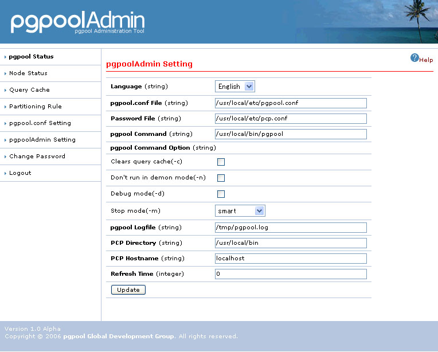Image resolution: width=438 pixels, height=352 pixels.
Task: Toggle Don't run in demon mode checkbox
Action: (221, 178)
